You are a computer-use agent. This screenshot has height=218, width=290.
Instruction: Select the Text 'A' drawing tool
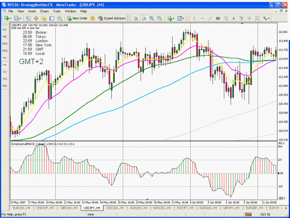(233, 18)
